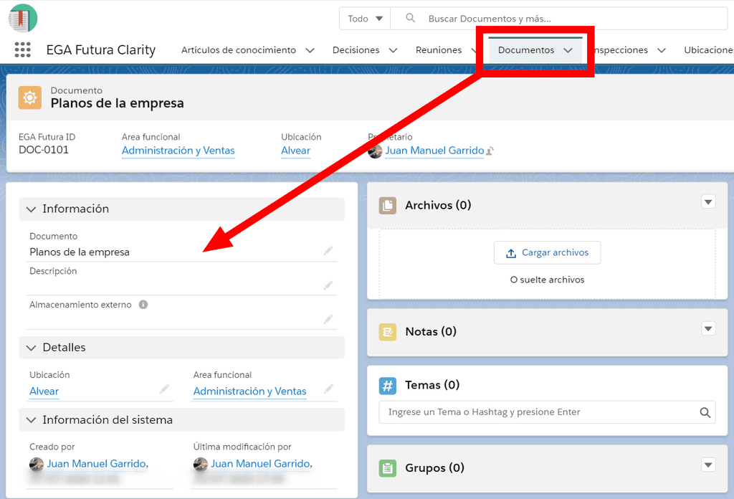Screen dimensions: 734x499
Task: Edit the Area funcional pencil icon
Action: click(328, 389)
